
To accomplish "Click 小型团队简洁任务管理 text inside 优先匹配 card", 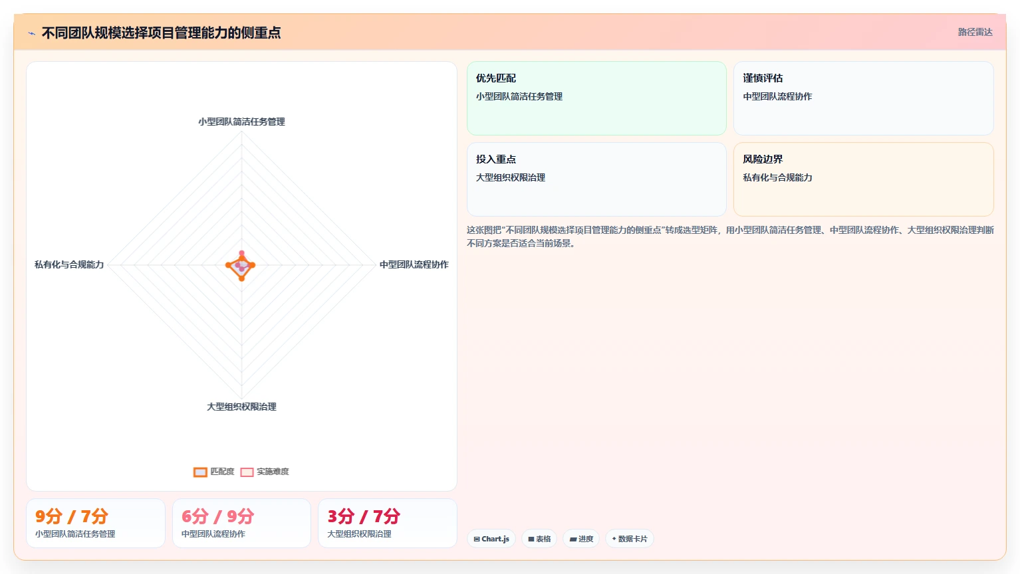I will (x=519, y=96).
